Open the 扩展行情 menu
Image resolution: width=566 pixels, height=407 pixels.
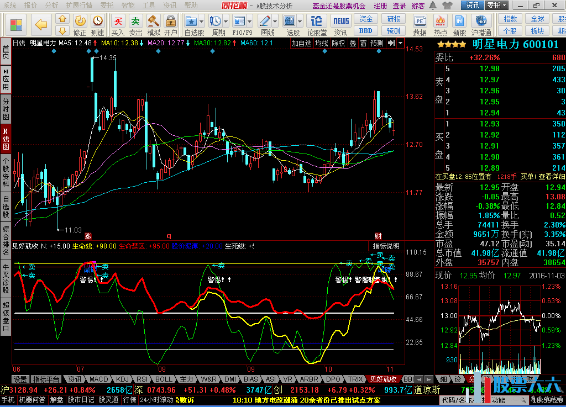click(x=79, y=6)
